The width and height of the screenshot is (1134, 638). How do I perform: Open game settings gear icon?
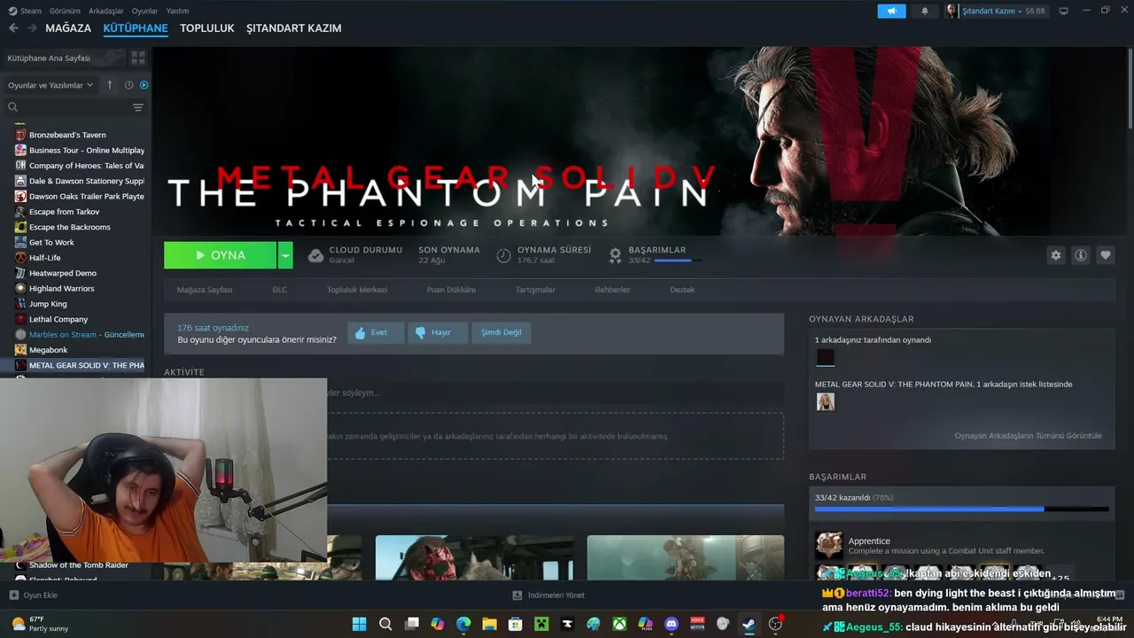(x=1056, y=255)
